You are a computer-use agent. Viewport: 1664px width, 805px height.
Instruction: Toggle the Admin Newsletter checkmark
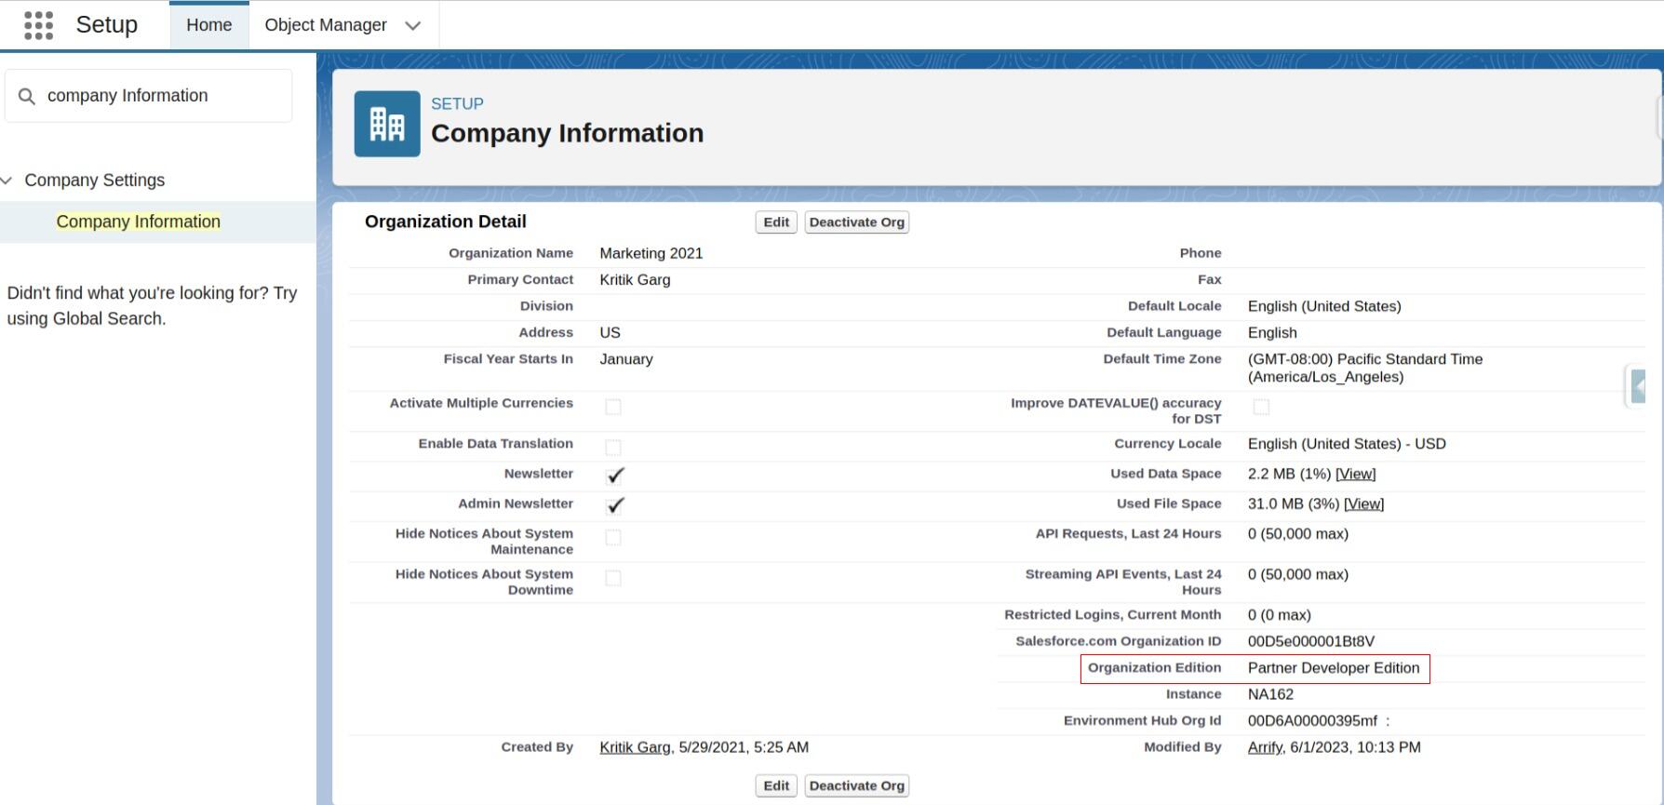click(x=615, y=505)
